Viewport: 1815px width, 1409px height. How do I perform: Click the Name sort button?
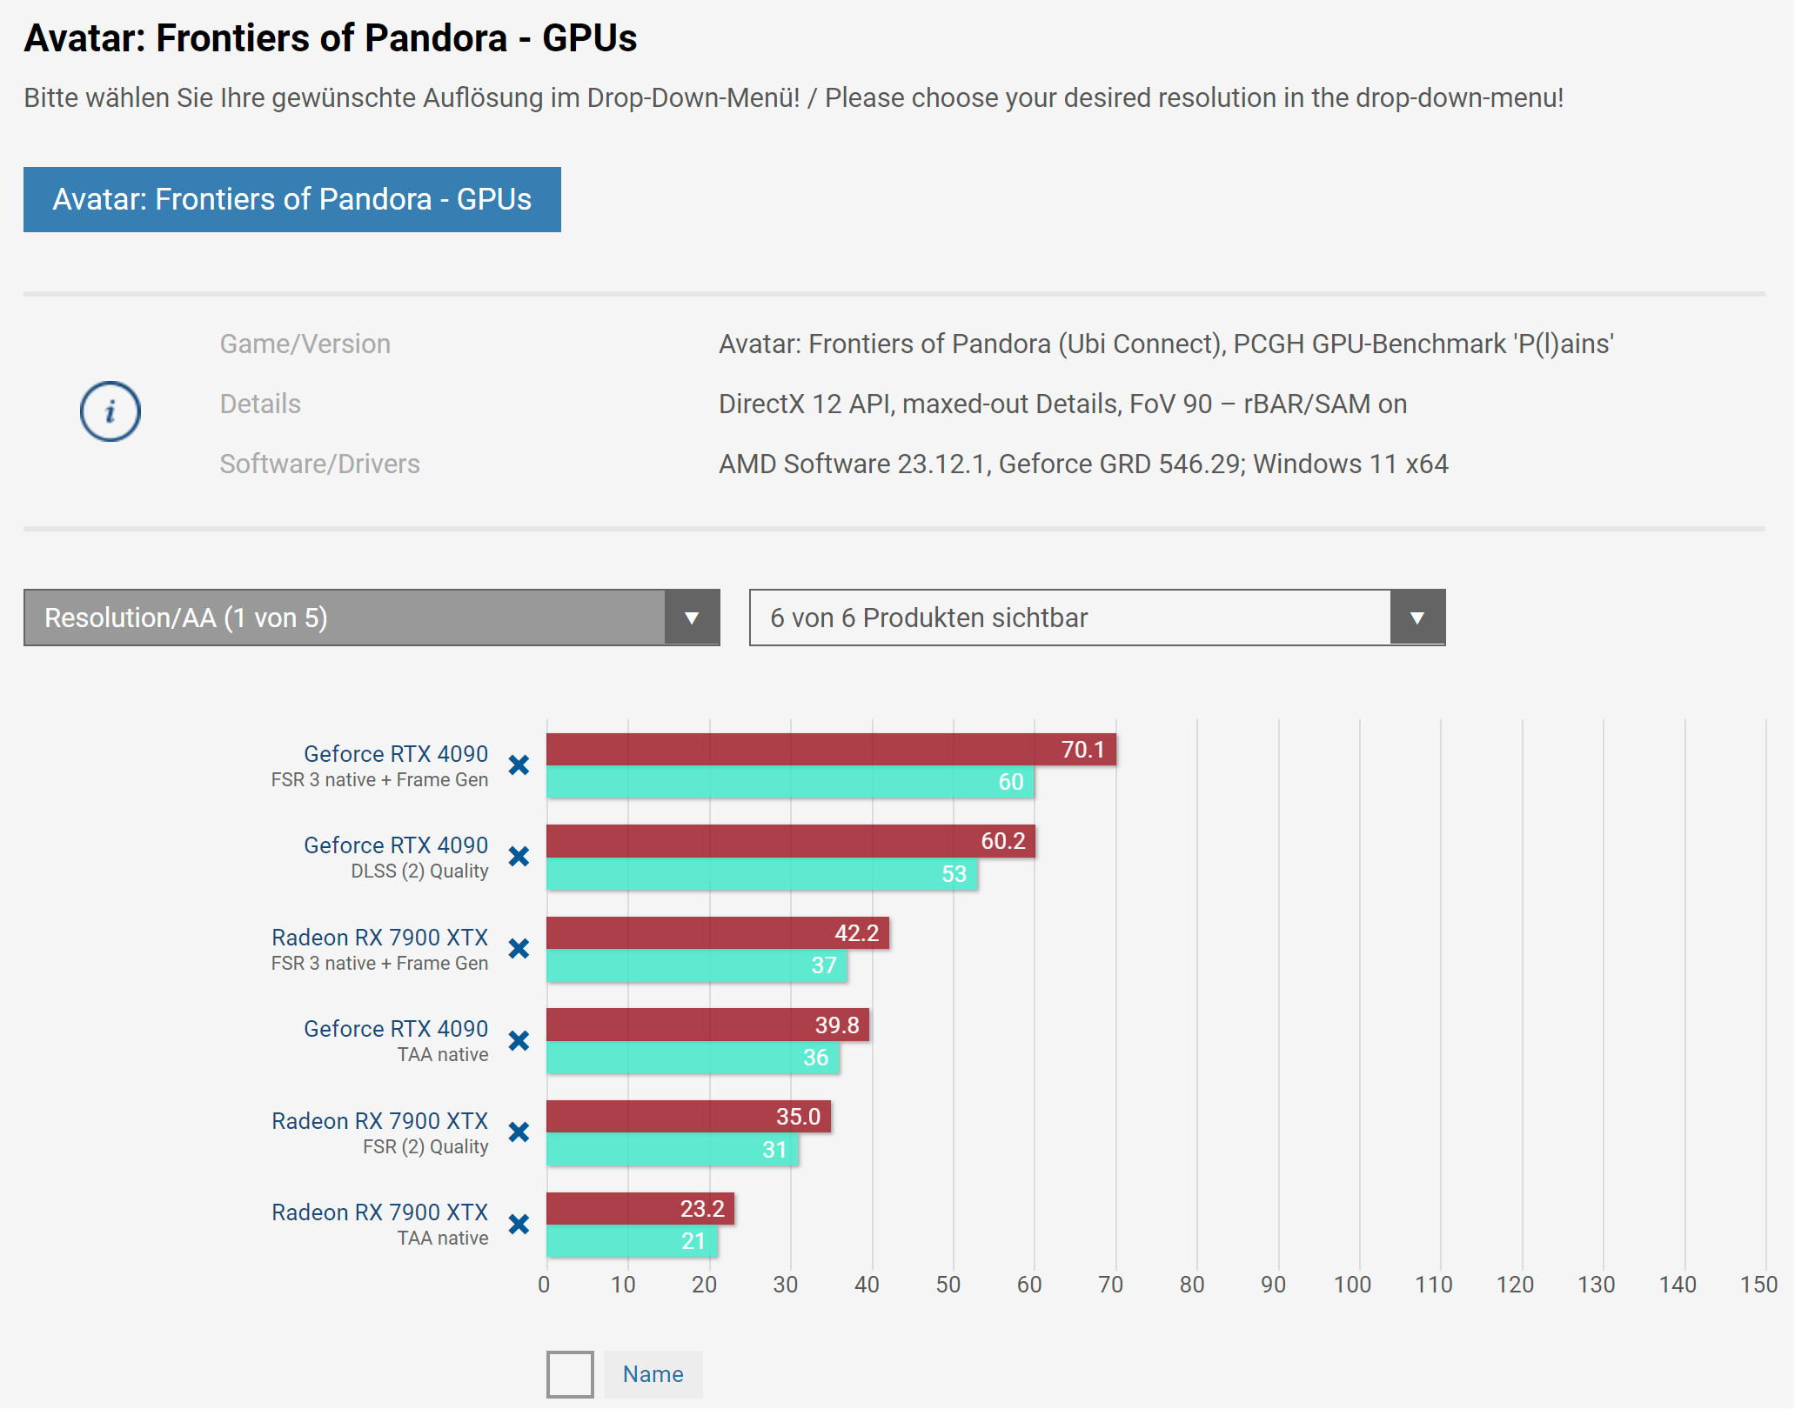coord(653,1374)
